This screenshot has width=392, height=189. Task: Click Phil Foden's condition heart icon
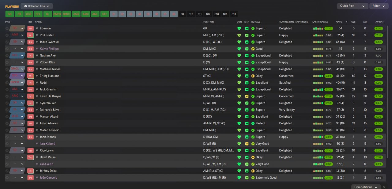point(239,35)
